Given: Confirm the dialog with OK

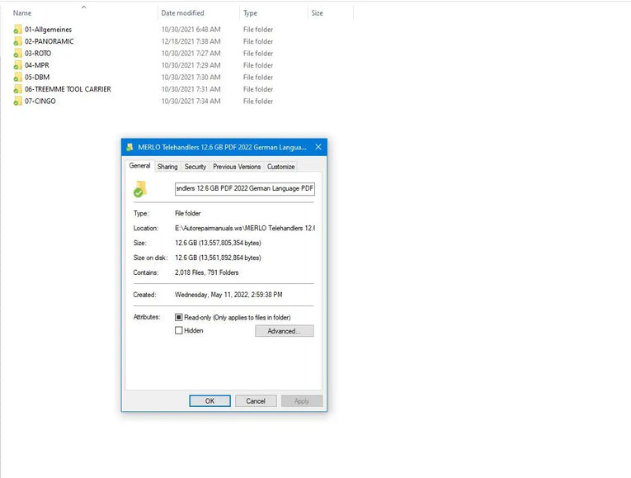Looking at the screenshot, I should tap(210, 401).
